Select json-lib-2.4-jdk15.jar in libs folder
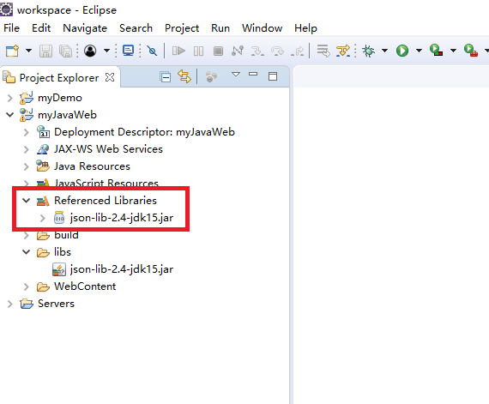Viewport: 489px width, 404px height. click(122, 269)
